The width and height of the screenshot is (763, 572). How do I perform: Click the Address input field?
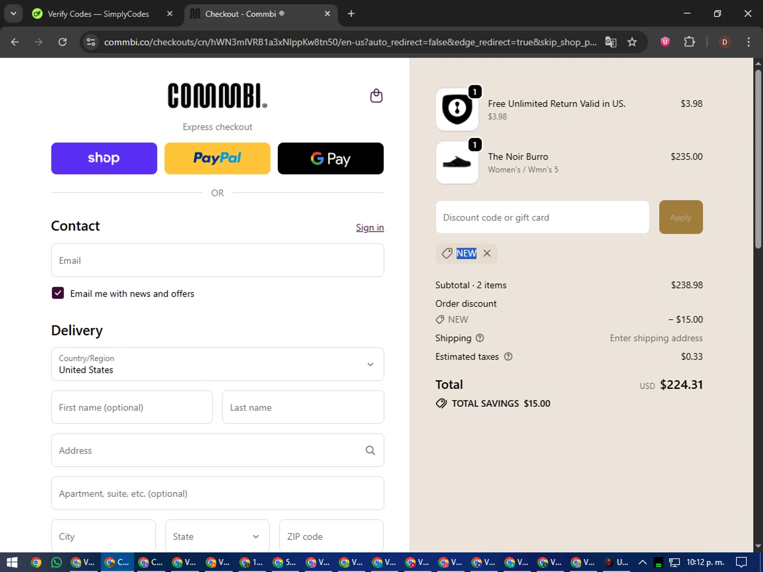(x=218, y=450)
